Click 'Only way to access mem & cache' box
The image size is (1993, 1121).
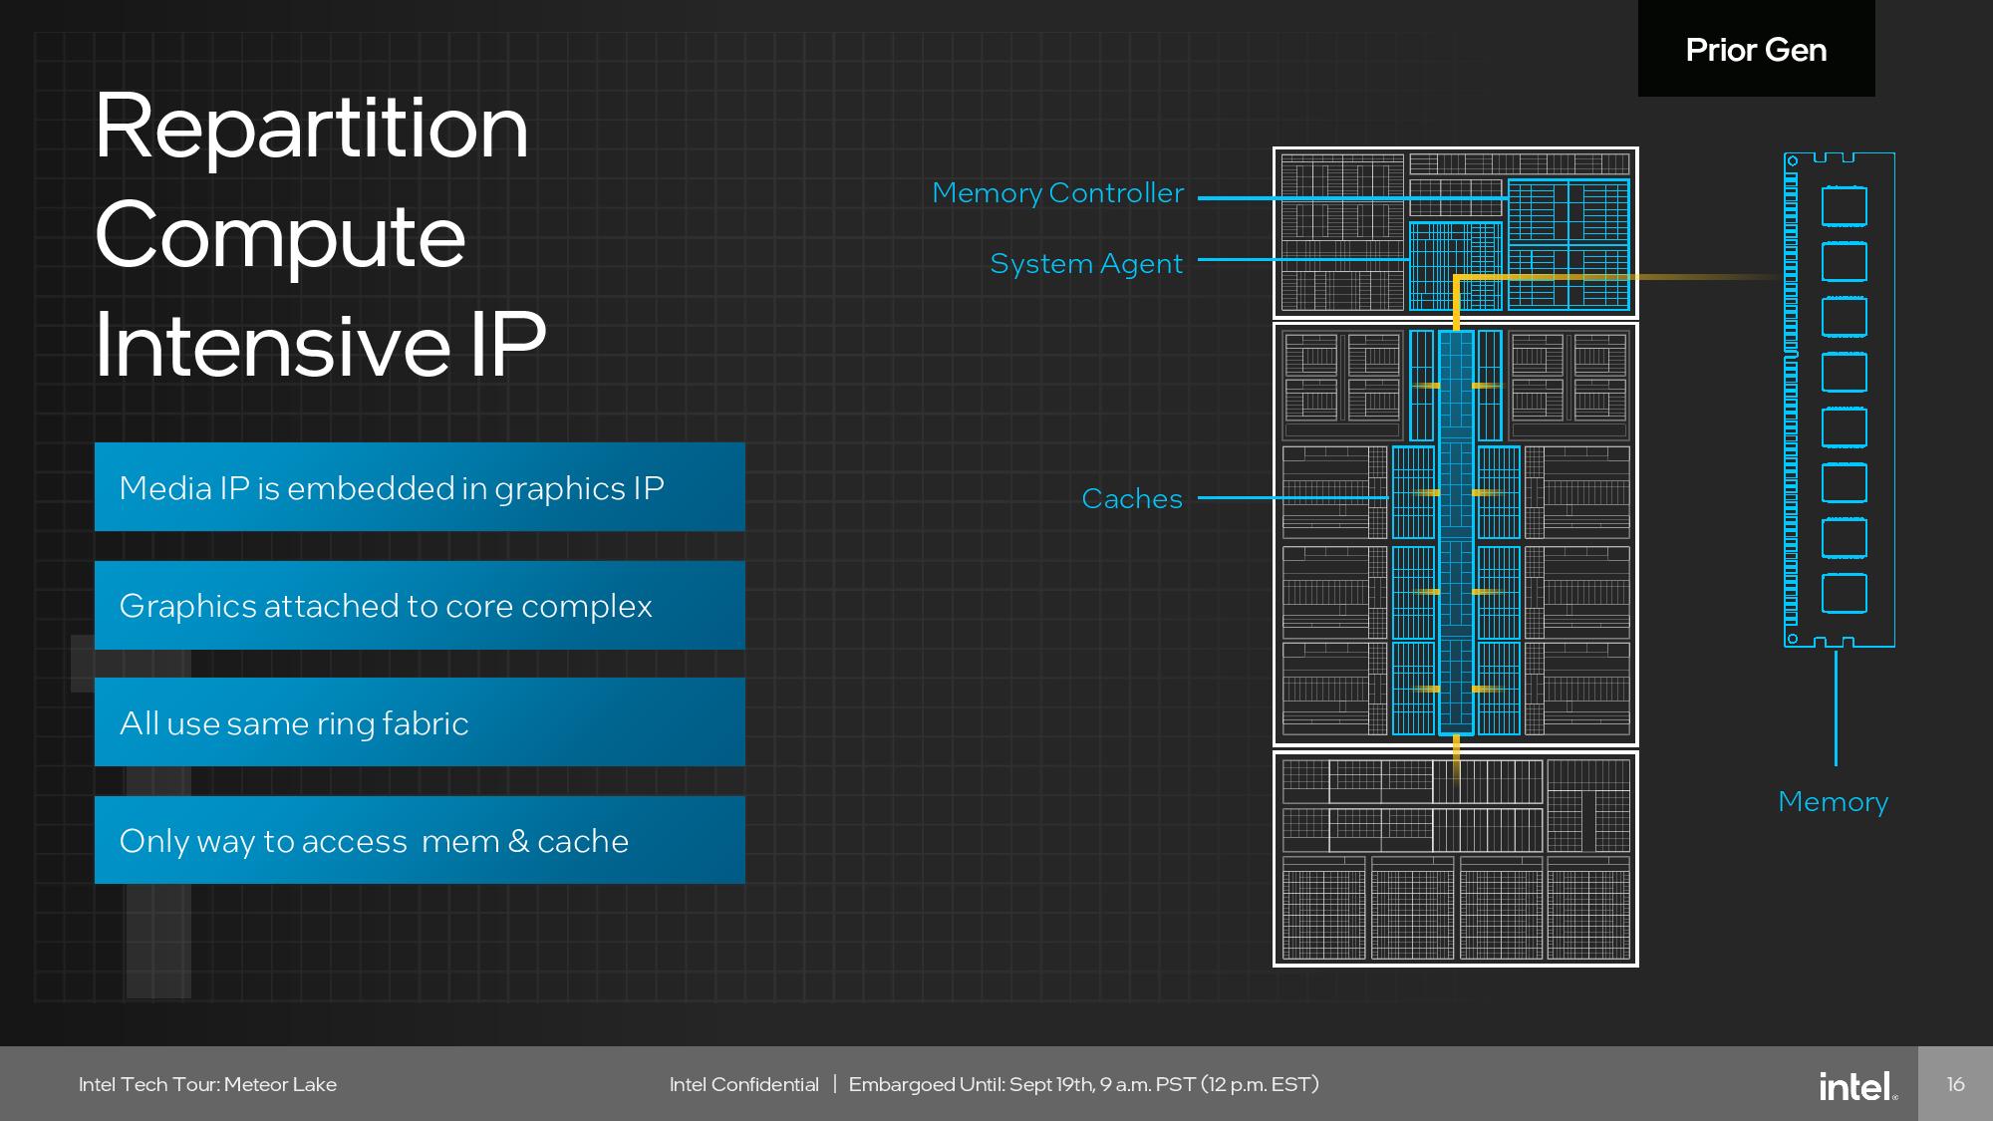pos(420,840)
